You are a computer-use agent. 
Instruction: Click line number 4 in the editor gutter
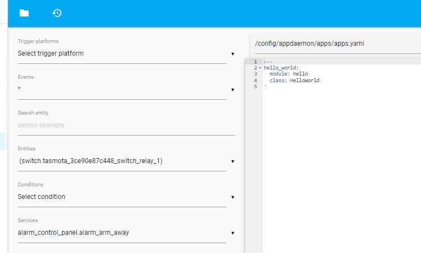(256, 80)
